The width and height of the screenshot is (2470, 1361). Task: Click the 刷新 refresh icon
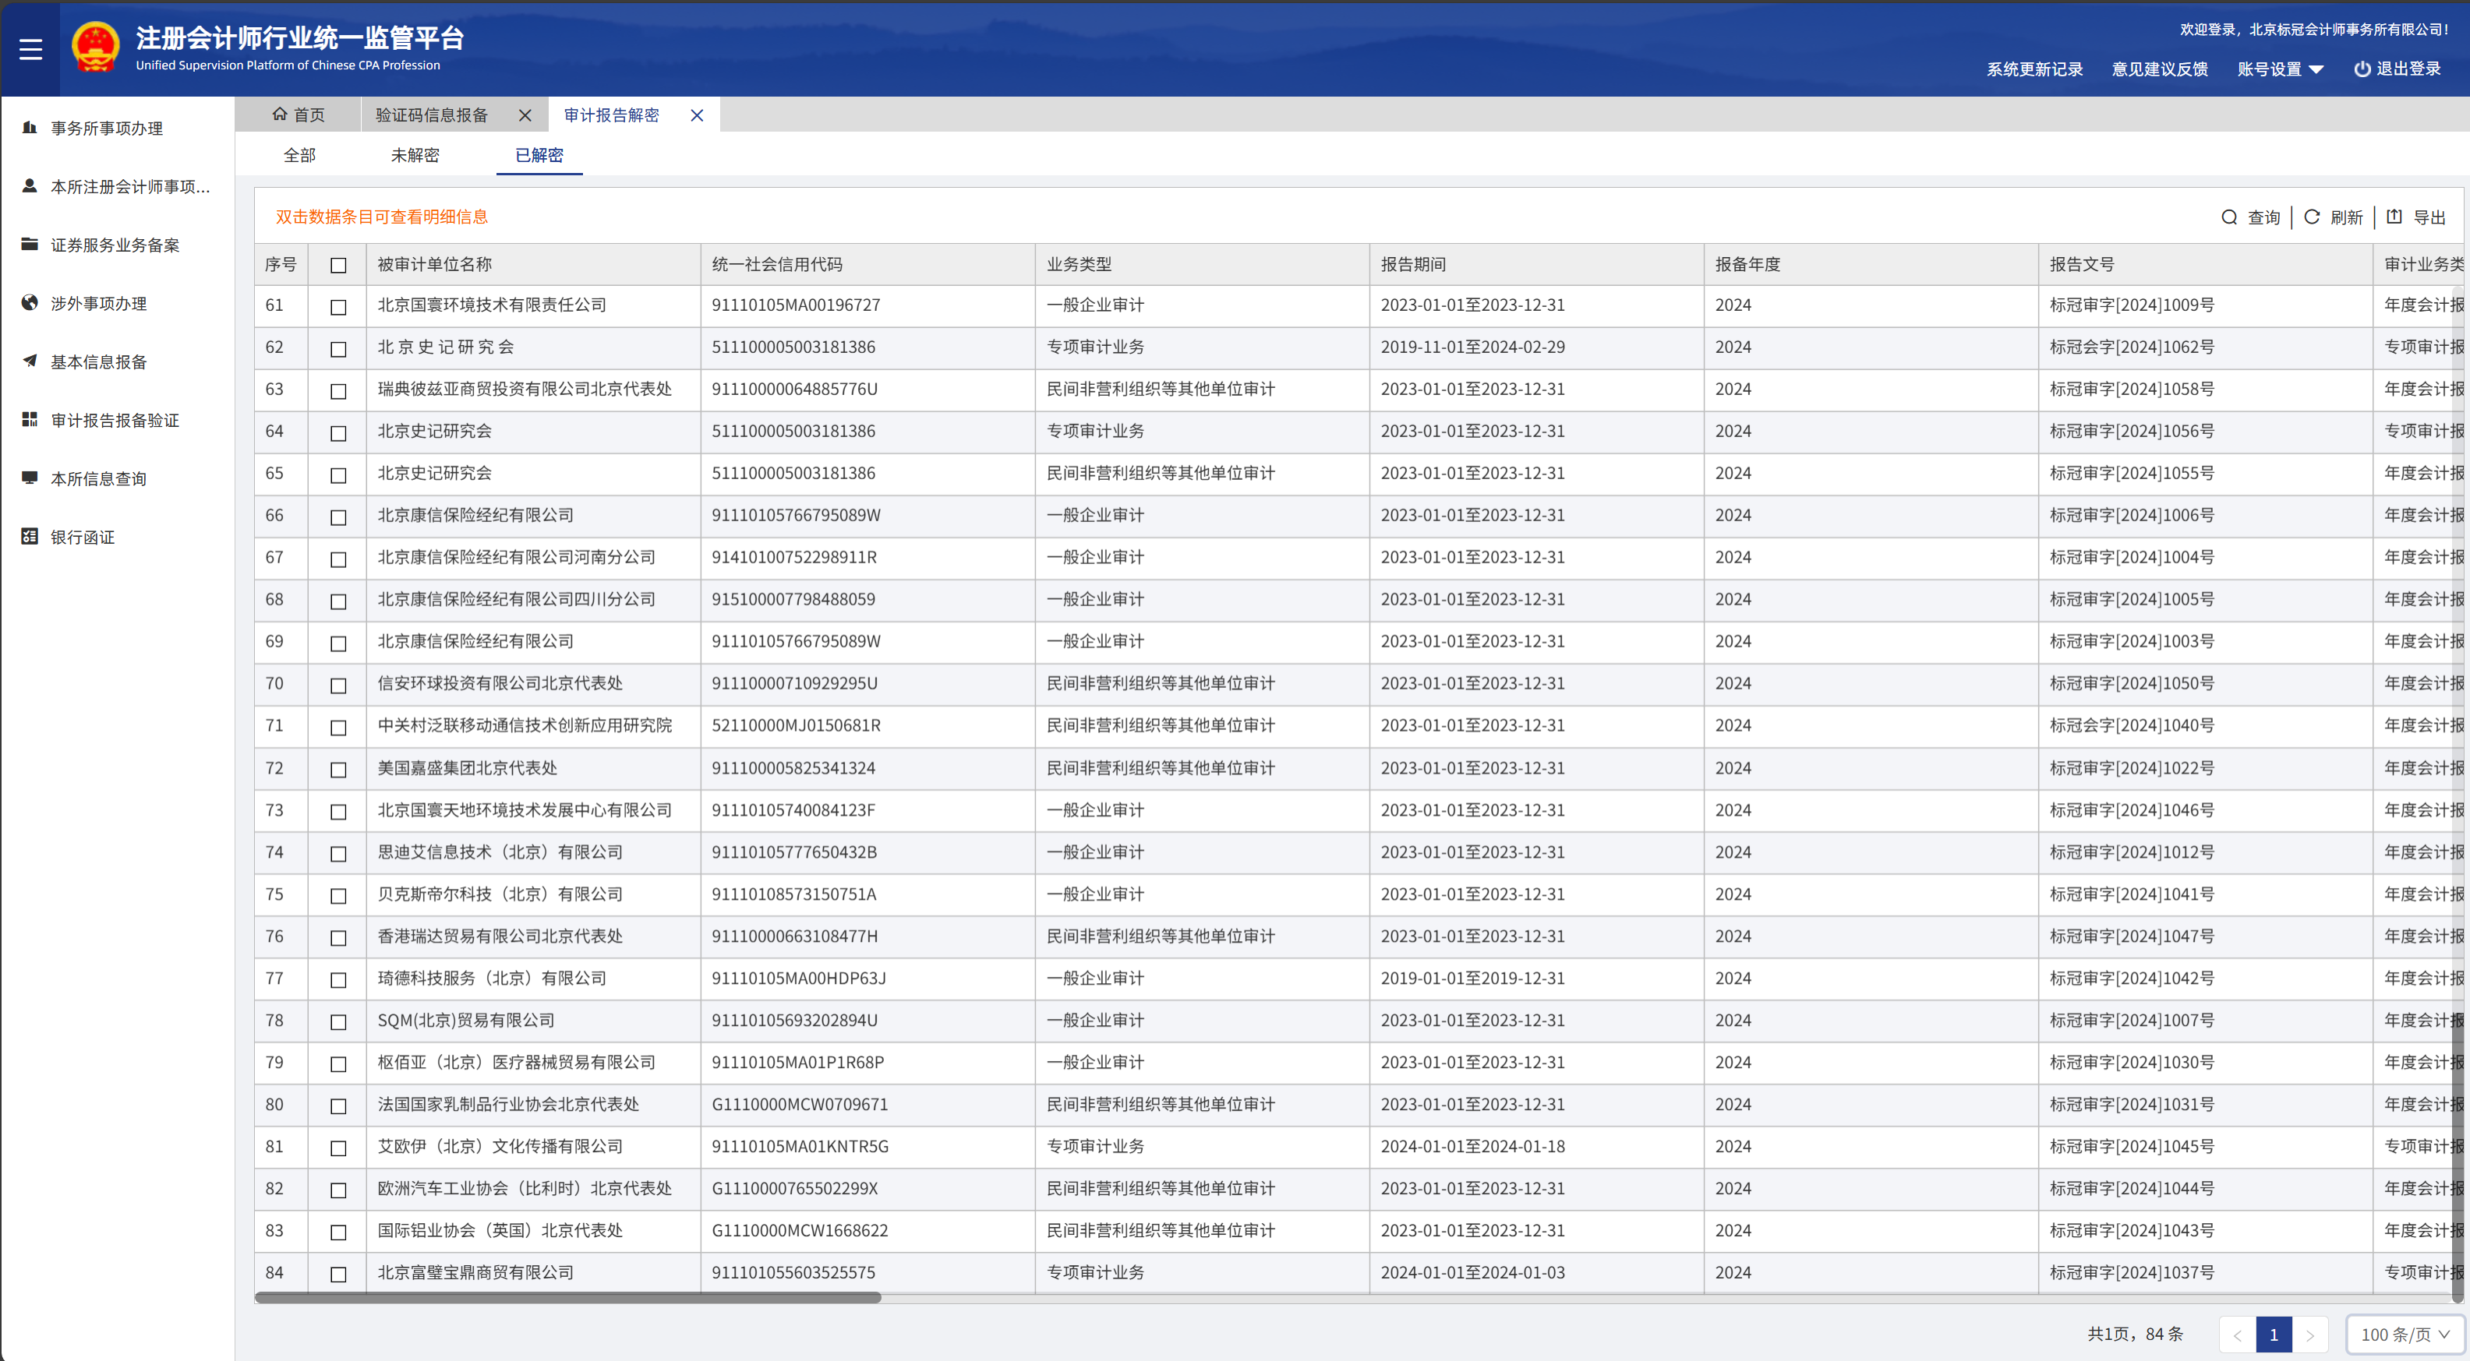[2311, 217]
